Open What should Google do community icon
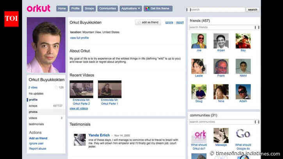Image resolution: width=283 pixels, height=159 pixels. point(243,135)
